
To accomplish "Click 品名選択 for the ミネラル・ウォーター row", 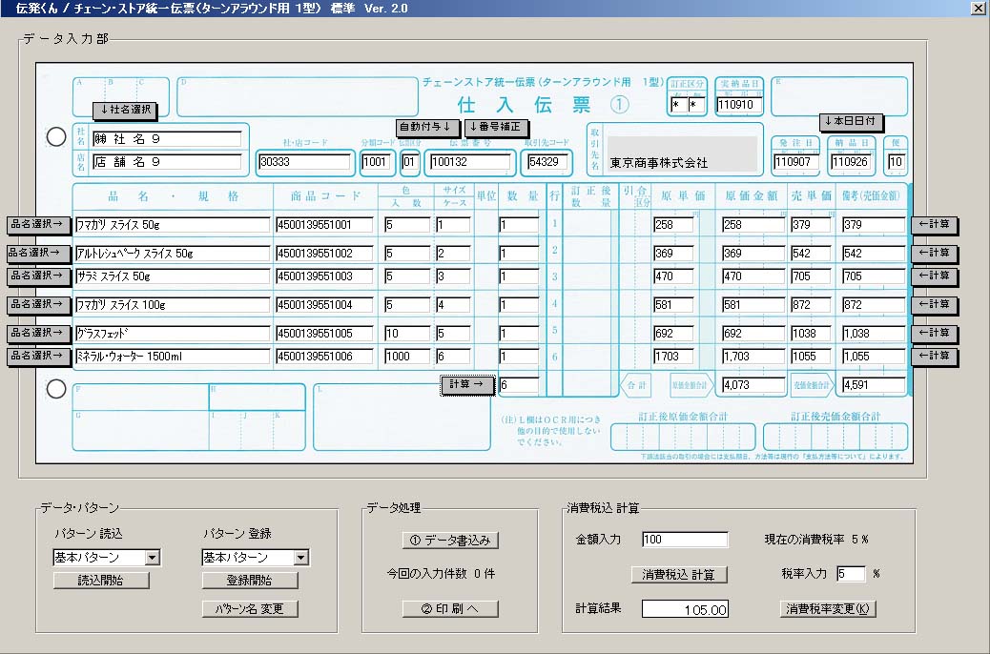I will pyautogui.click(x=39, y=356).
